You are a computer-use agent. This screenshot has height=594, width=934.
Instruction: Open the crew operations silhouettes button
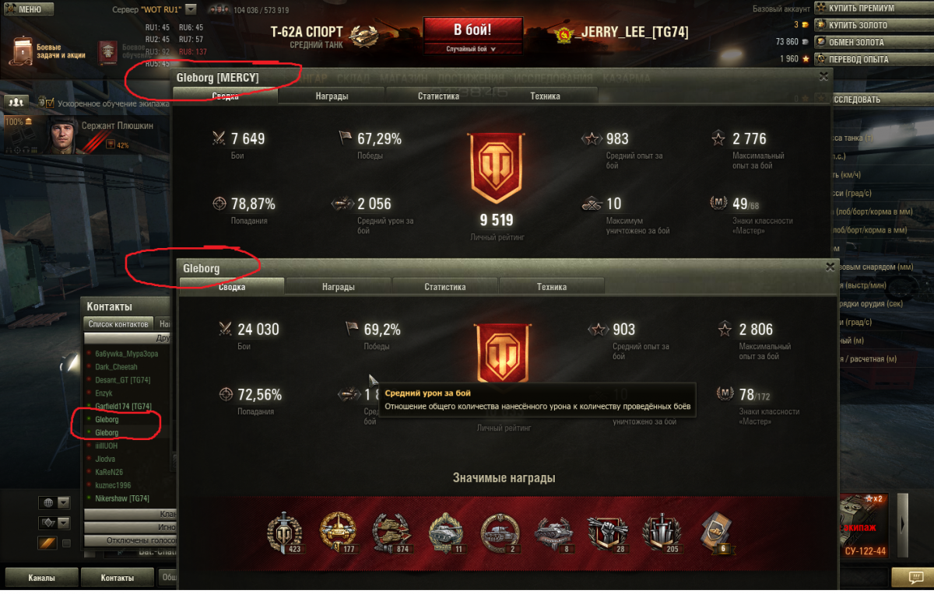pyautogui.click(x=16, y=102)
